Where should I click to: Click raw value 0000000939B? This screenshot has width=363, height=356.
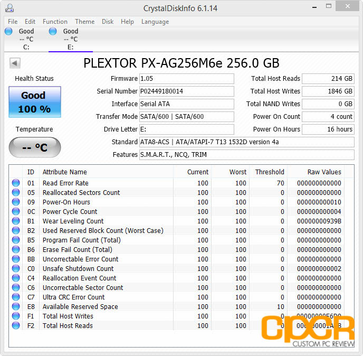point(319,221)
